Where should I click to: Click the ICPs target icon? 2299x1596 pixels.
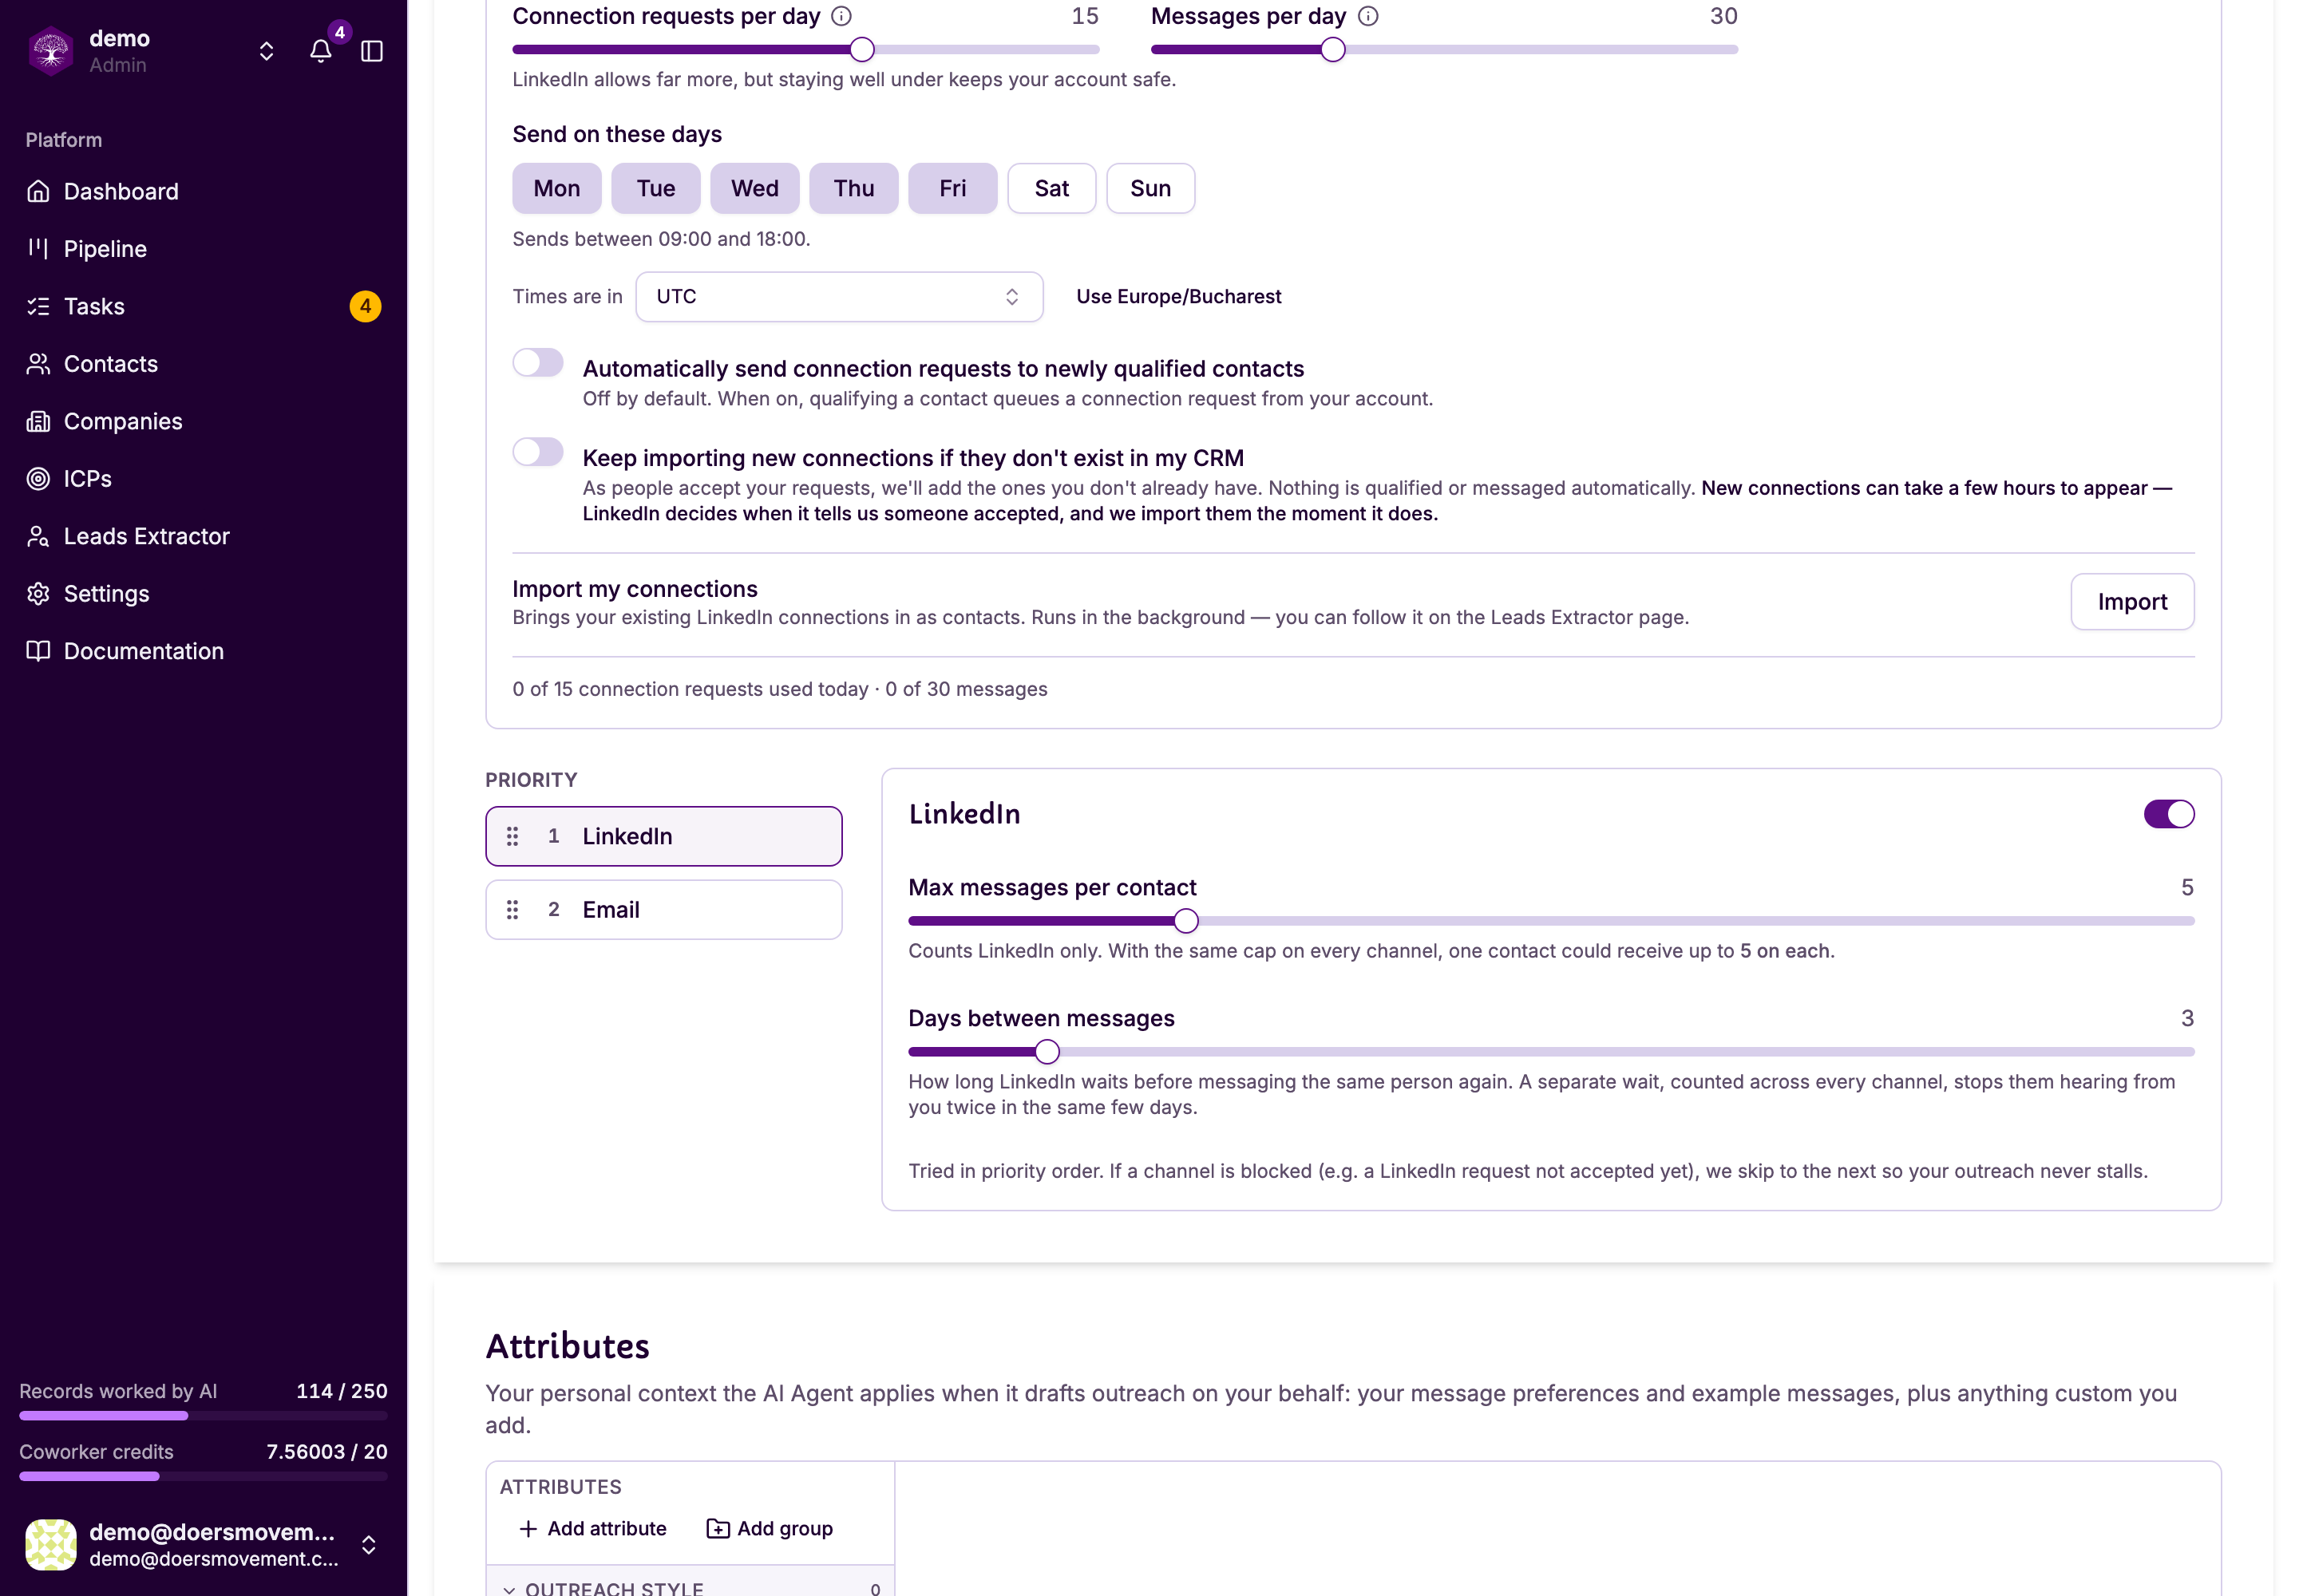pos(38,478)
